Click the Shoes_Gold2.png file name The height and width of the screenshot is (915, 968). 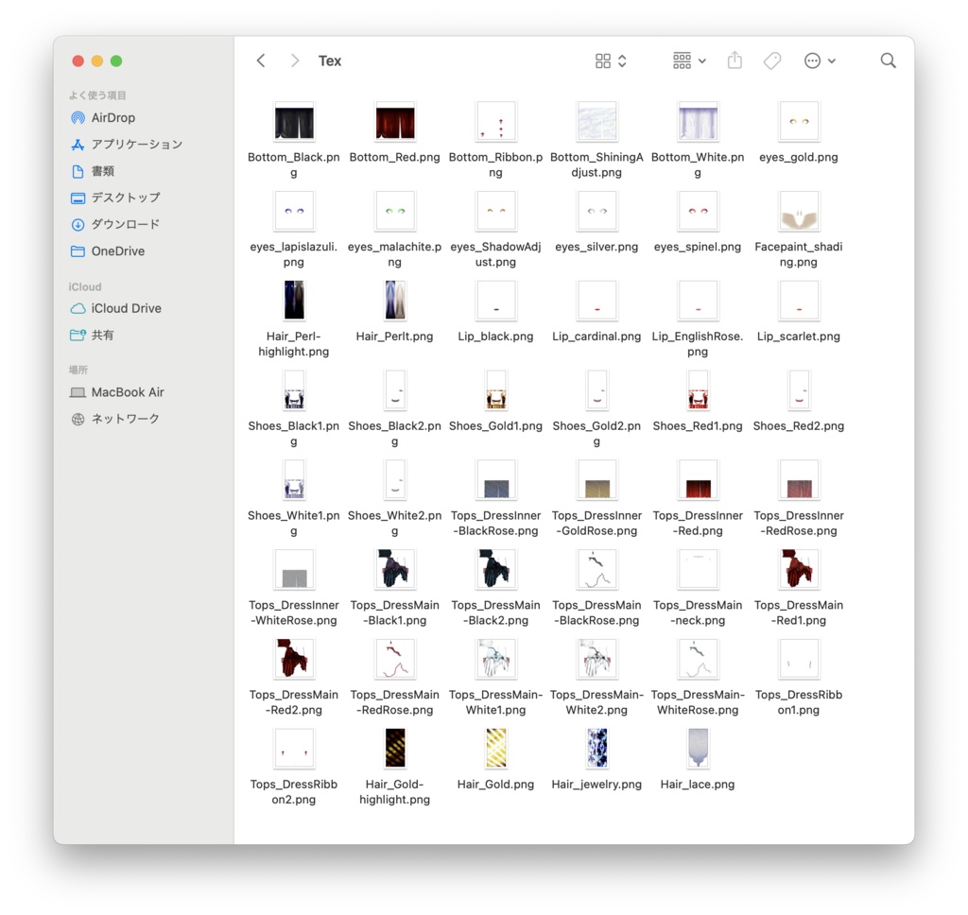click(x=597, y=434)
